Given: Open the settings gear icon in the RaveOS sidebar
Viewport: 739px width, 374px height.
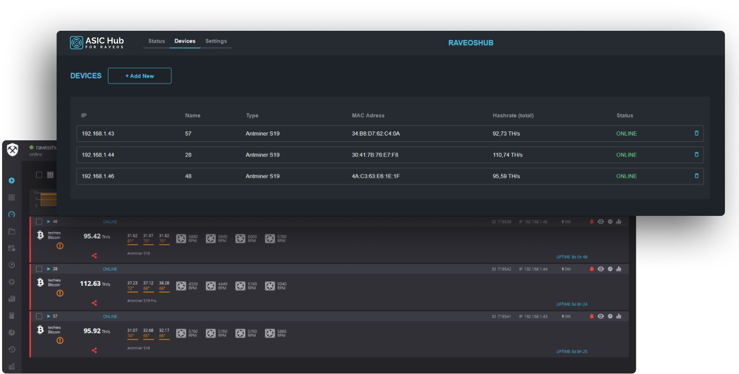Looking at the screenshot, I should (12, 282).
